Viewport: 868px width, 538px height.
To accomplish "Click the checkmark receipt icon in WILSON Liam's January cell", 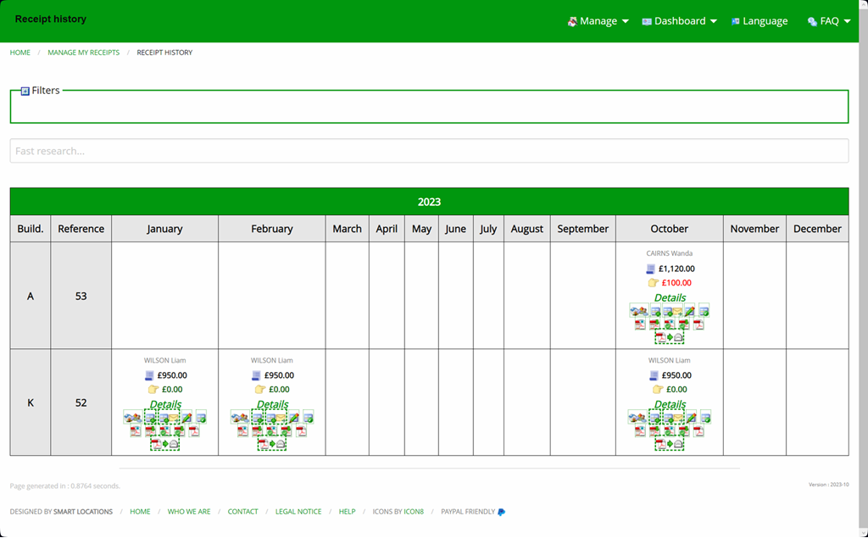I will click(x=202, y=417).
